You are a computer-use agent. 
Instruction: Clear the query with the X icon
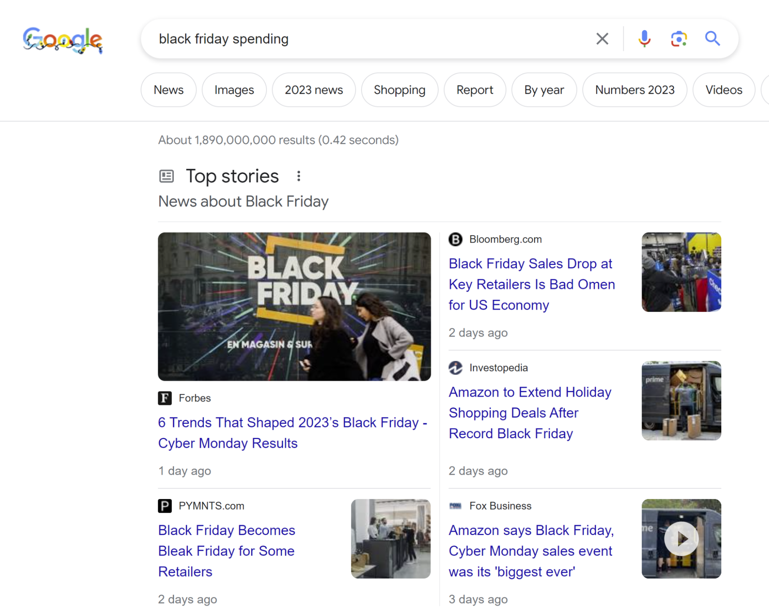(x=602, y=38)
